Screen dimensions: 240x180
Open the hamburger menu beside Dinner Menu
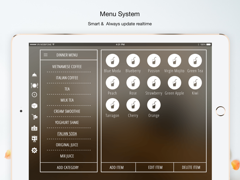pos(46,55)
